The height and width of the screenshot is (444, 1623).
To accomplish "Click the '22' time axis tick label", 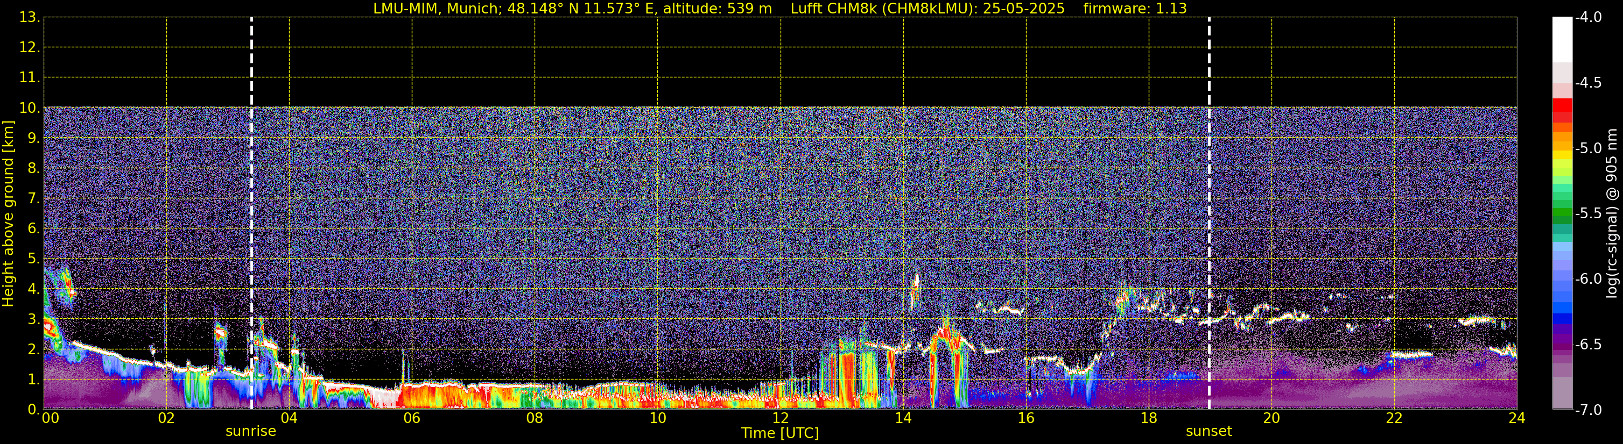I will (x=1394, y=418).
